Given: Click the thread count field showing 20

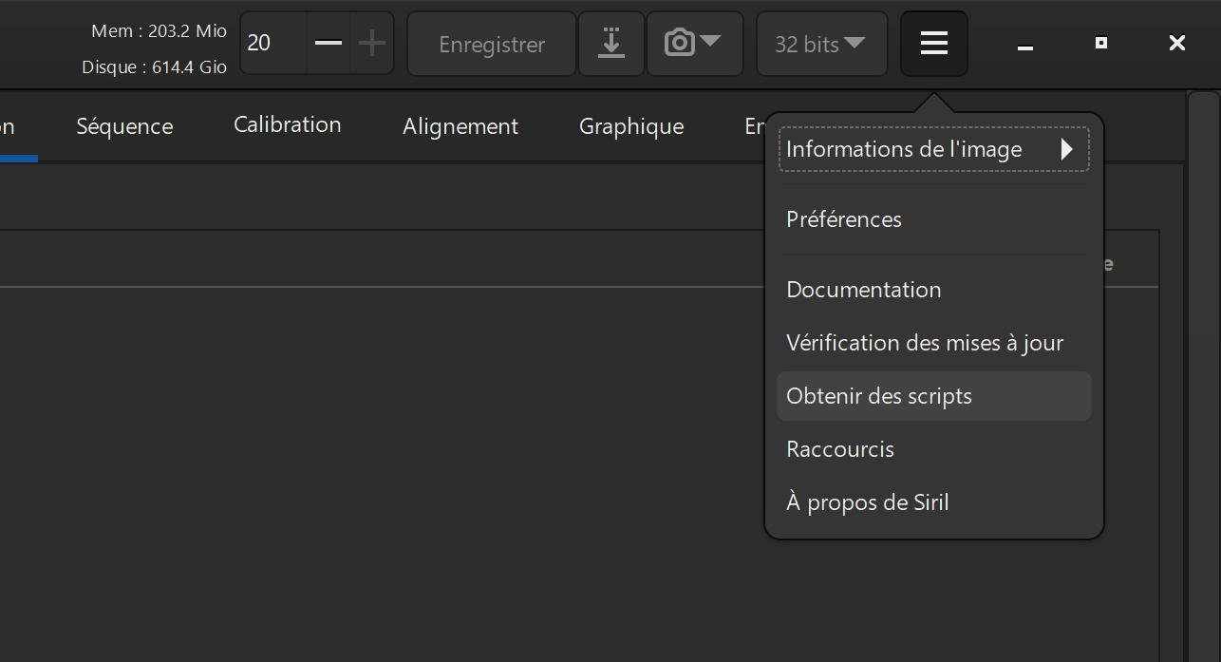Looking at the screenshot, I should (x=272, y=44).
